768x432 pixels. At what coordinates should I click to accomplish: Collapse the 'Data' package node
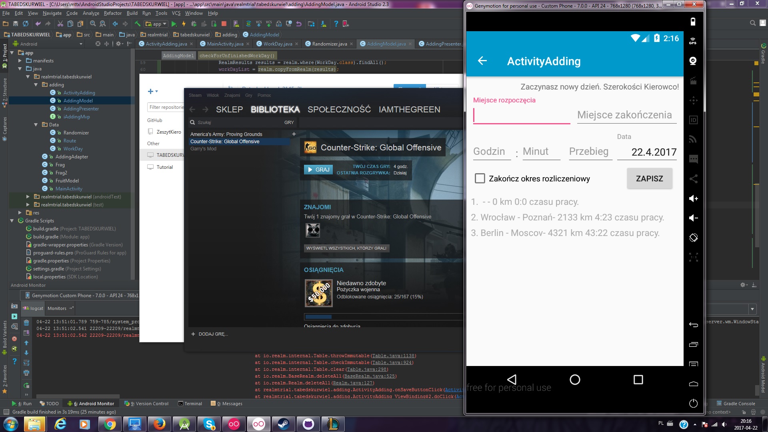(36, 125)
